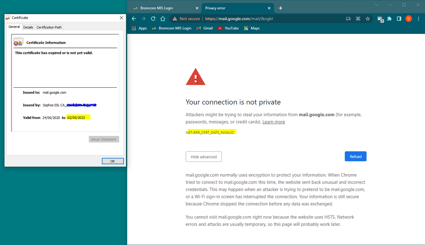Viewport: 425px width, 245px height.
Task: Open the Gmail bookmark
Action: click(x=205, y=28)
